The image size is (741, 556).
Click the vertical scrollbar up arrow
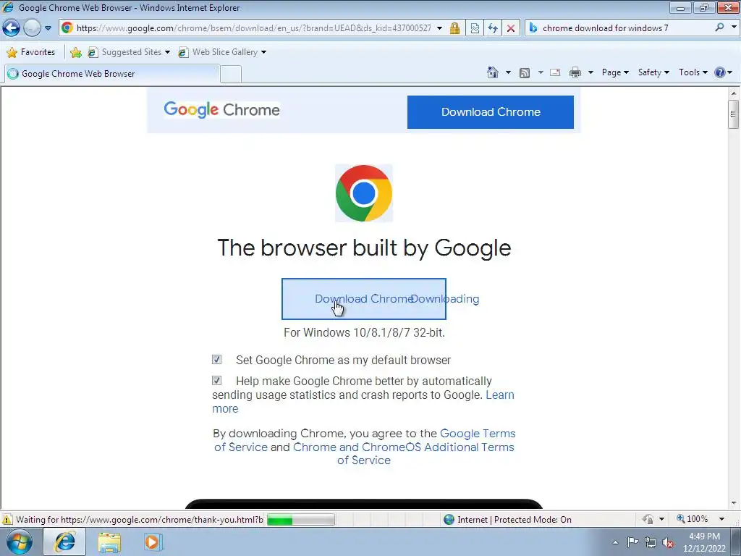(734, 93)
